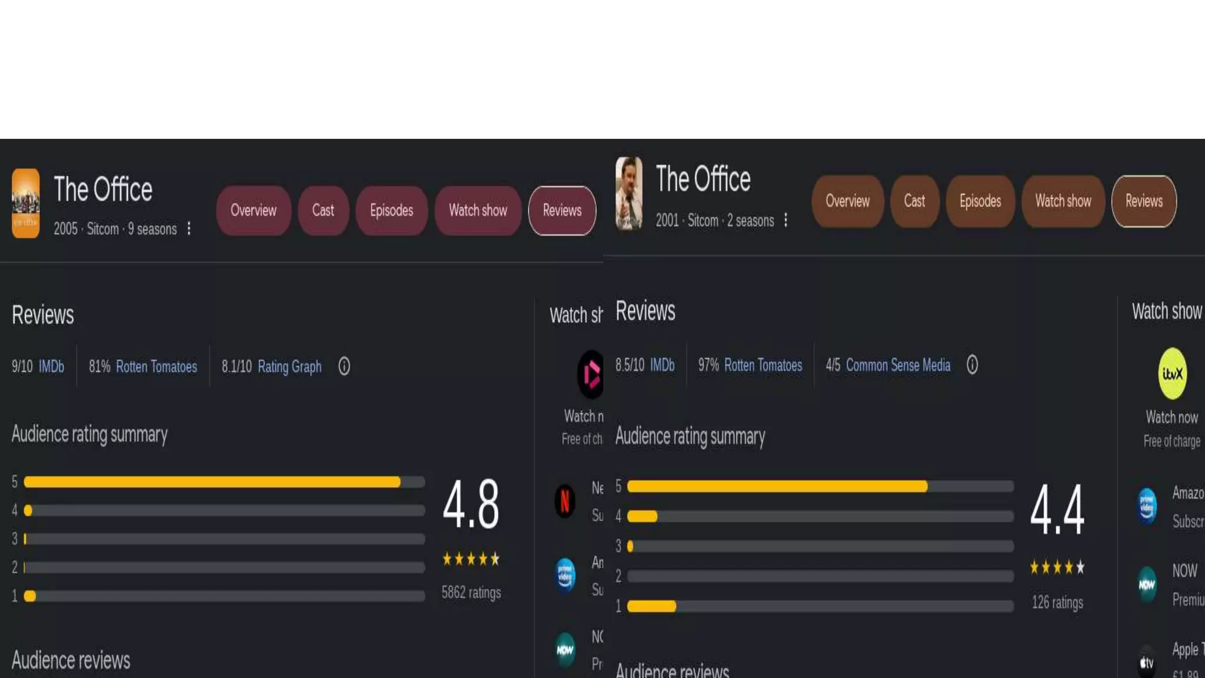This screenshot has height=678, width=1205.
Task: Click the 2005 Office poster thumbnail
Action: tap(26, 204)
